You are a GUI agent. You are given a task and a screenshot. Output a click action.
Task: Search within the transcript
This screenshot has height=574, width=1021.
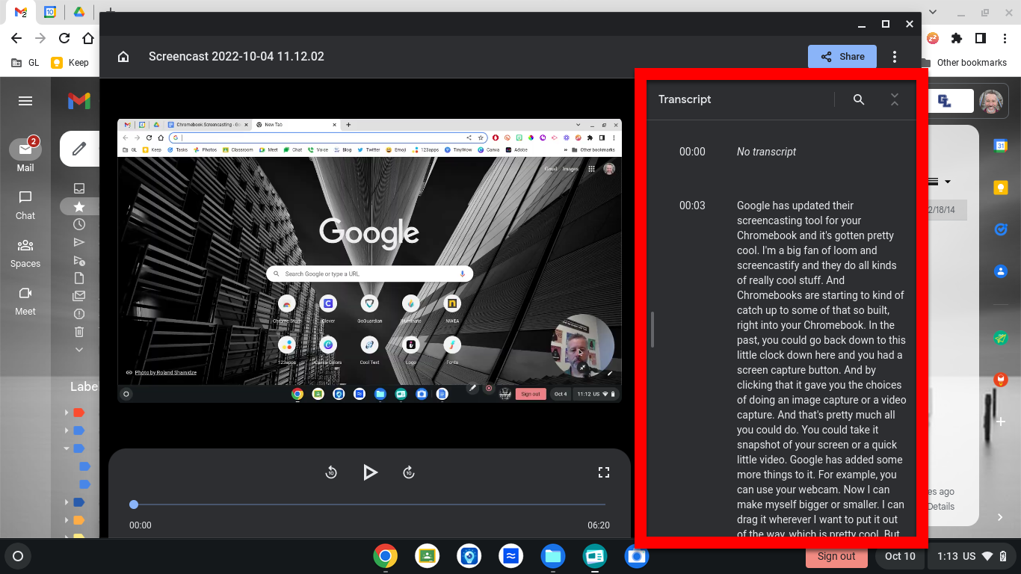tap(859, 99)
